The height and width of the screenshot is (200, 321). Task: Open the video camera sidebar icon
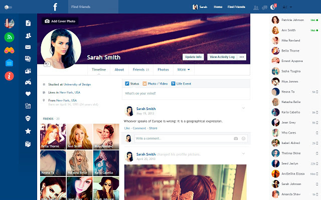pos(28,71)
